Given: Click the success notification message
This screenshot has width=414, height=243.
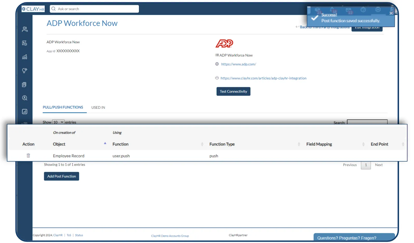Looking at the screenshot, I should [x=351, y=21].
